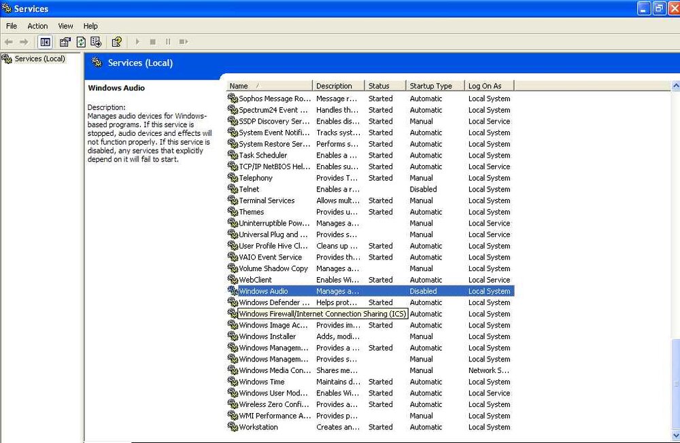Open the Help menu
The height and width of the screenshot is (443, 680).
[90, 26]
